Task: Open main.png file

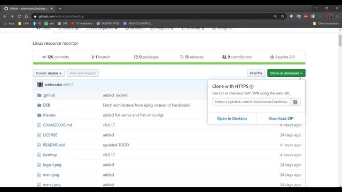Action: (x=51, y=175)
